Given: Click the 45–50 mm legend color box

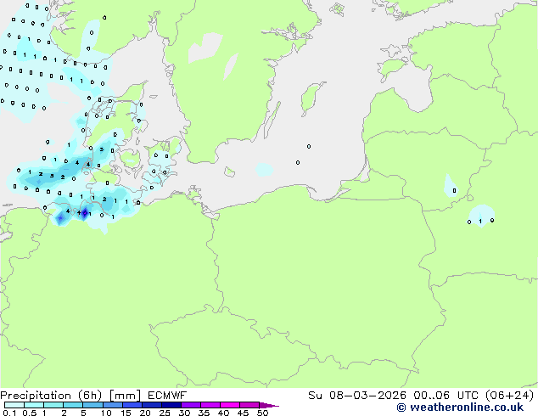Looking at the screenshot, I should [249, 405].
